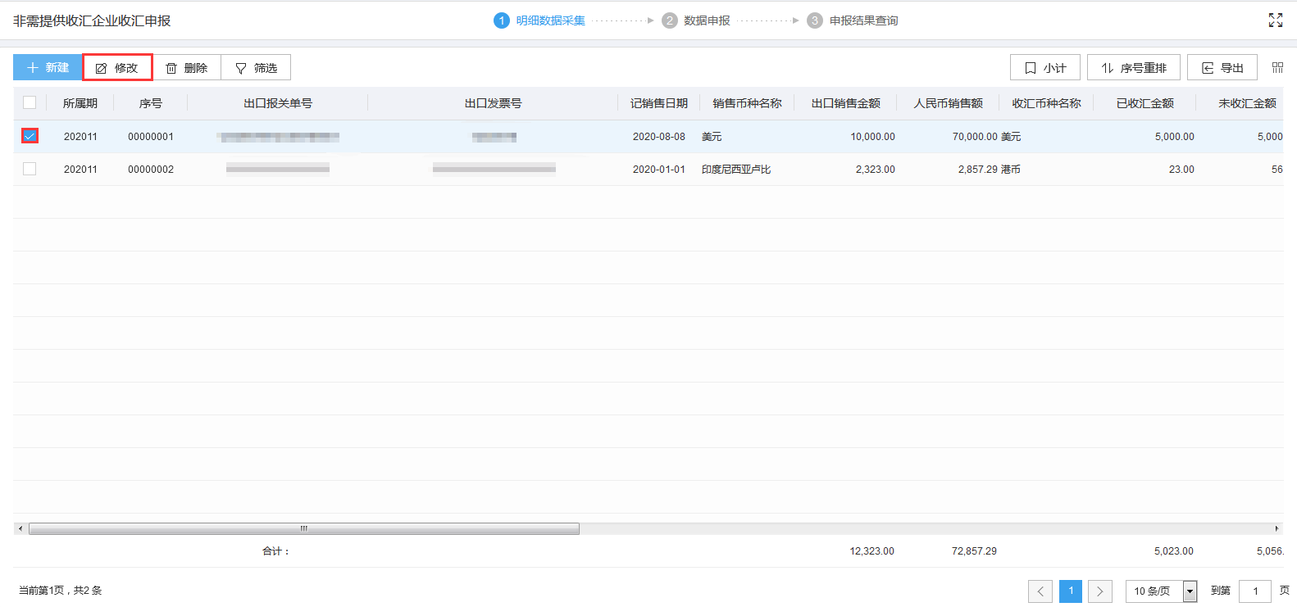The width and height of the screenshot is (1297, 607).
Task: Click the 序号 column header
Action: [x=151, y=103]
